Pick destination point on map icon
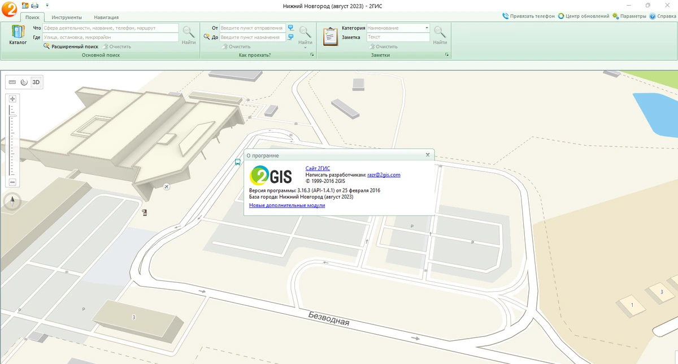The image size is (678, 364). point(291,37)
